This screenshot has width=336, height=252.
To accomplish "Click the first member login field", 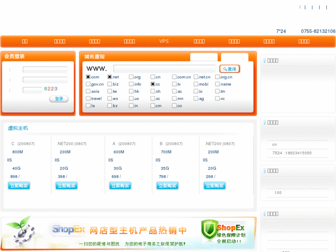I will pyautogui.click(x=45, y=69).
